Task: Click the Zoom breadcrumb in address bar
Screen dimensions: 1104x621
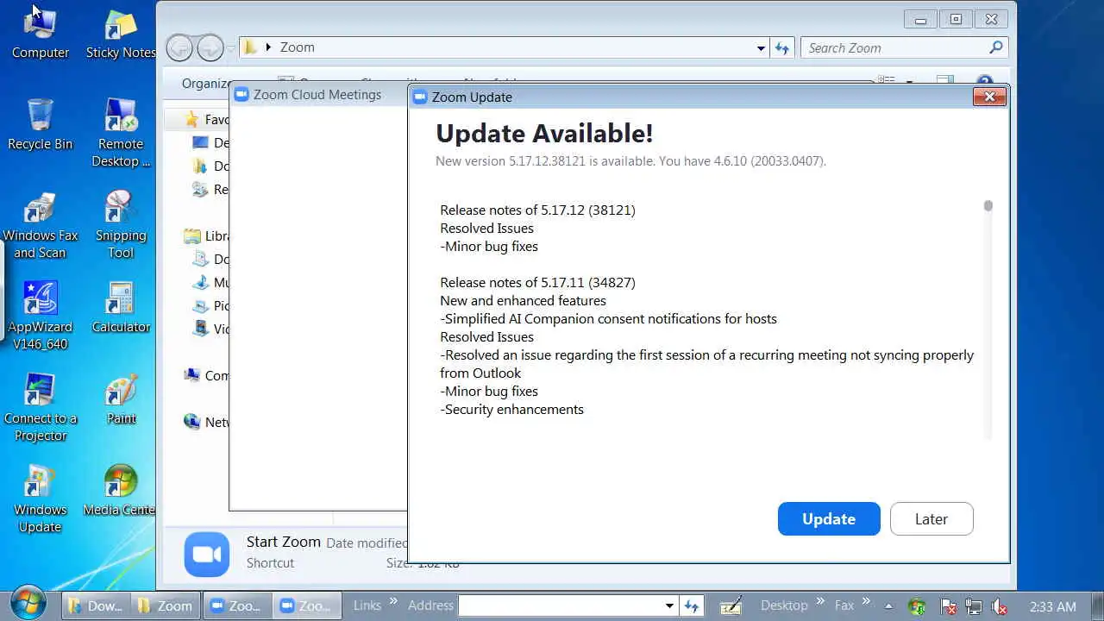Action: point(298,47)
